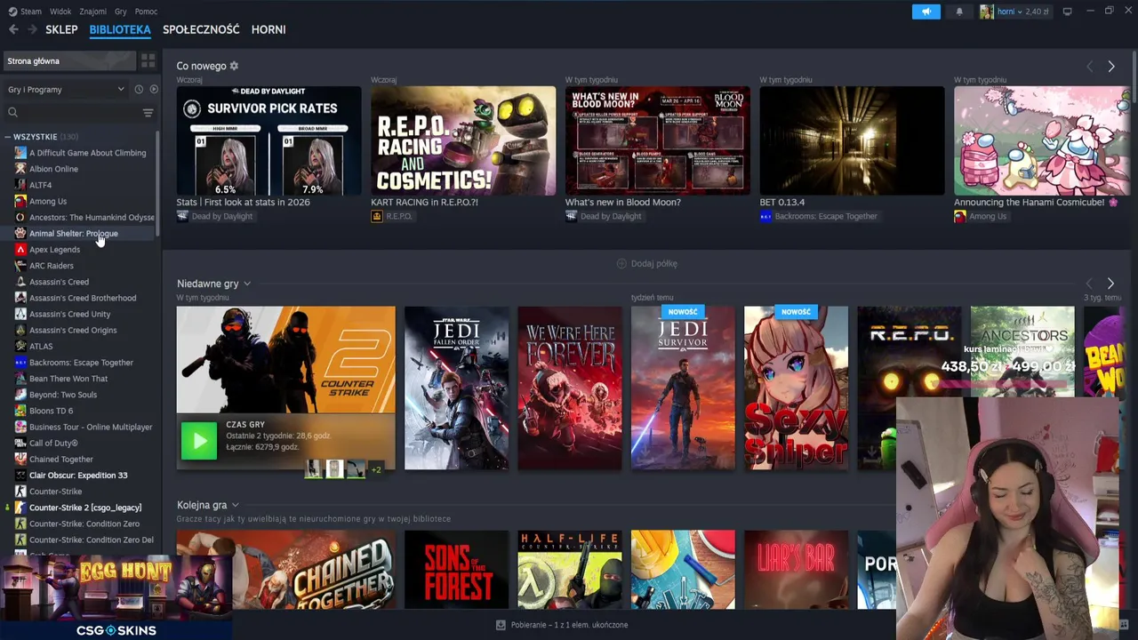Open the Znajomi menu

(x=92, y=12)
